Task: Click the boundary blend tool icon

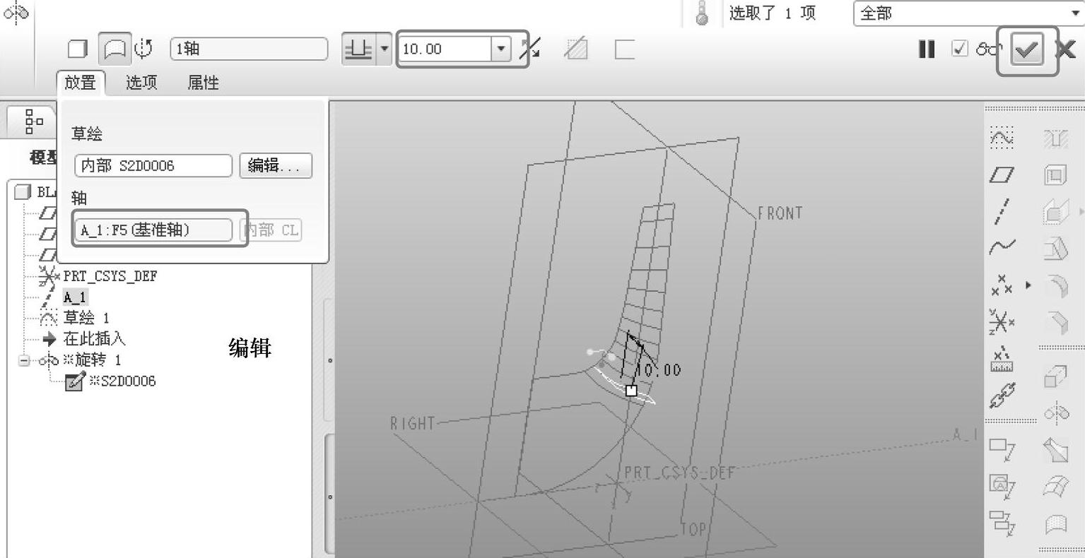Action: 1056,487
